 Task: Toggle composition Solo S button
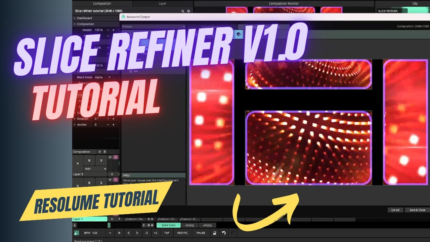(101, 161)
